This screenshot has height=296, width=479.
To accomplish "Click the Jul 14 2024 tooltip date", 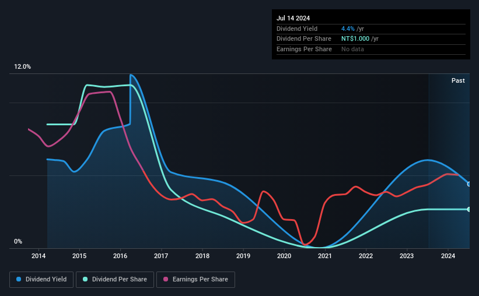I will point(293,18).
